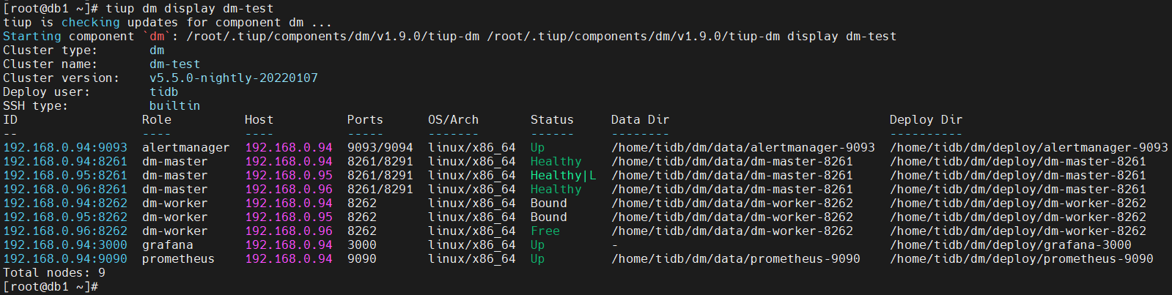
Task: Click the SSH type builtin value
Action: (174, 106)
